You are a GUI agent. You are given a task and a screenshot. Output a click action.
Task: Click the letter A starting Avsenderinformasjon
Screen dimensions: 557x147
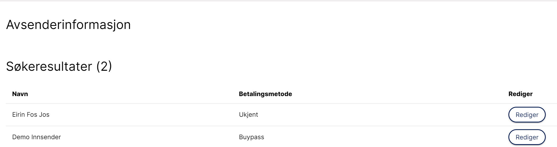click(10, 25)
